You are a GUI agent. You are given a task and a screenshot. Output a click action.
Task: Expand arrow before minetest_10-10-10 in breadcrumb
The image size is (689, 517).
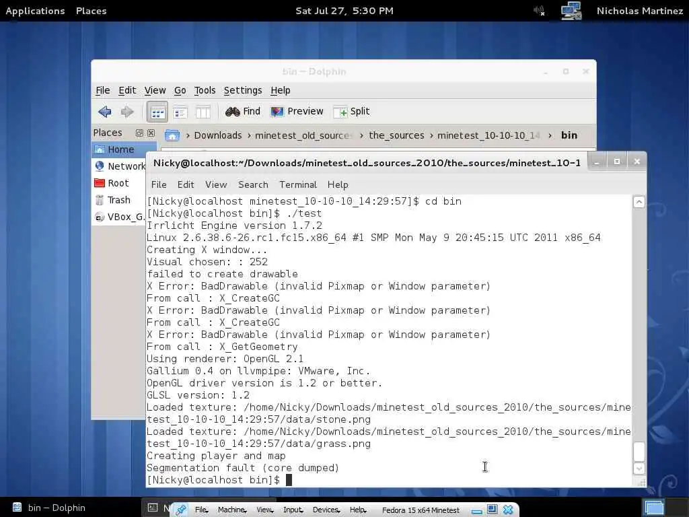point(431,135)
